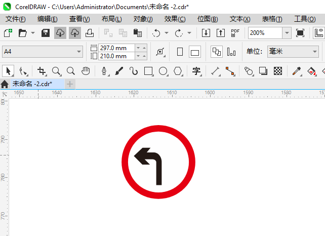The image size is (325, 236).
Task: Open the 对象(J) menu
Action: [x=143, y=19]
